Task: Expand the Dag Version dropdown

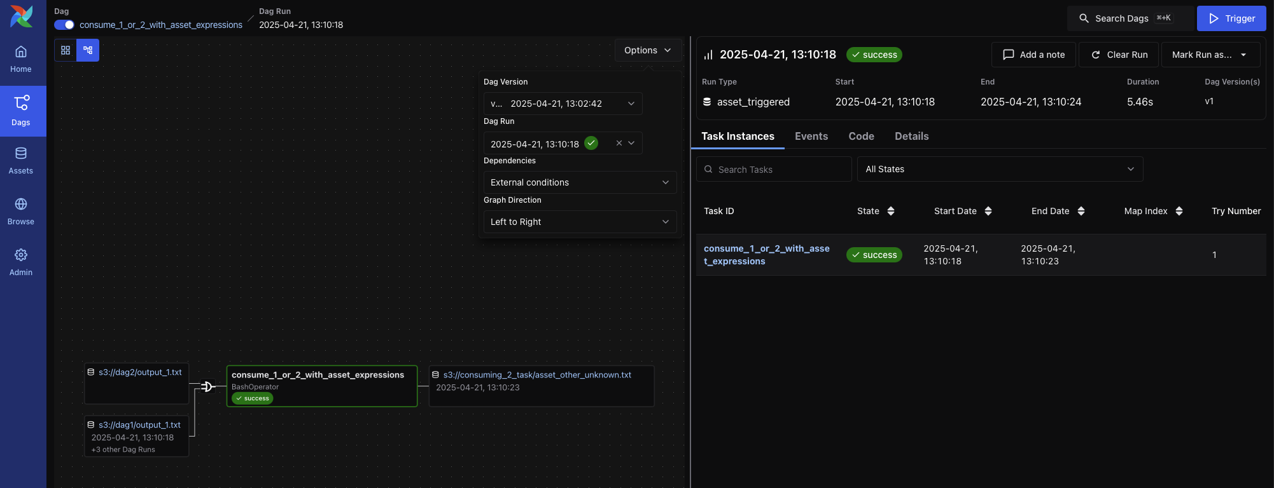Action: coord(563,104)
